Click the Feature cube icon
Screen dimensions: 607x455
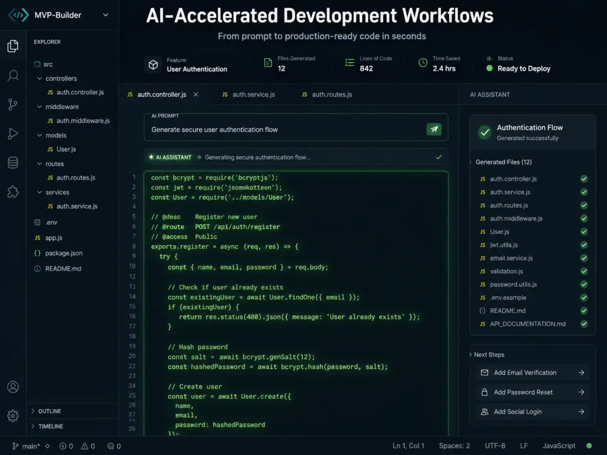click(x=154, y=65)
